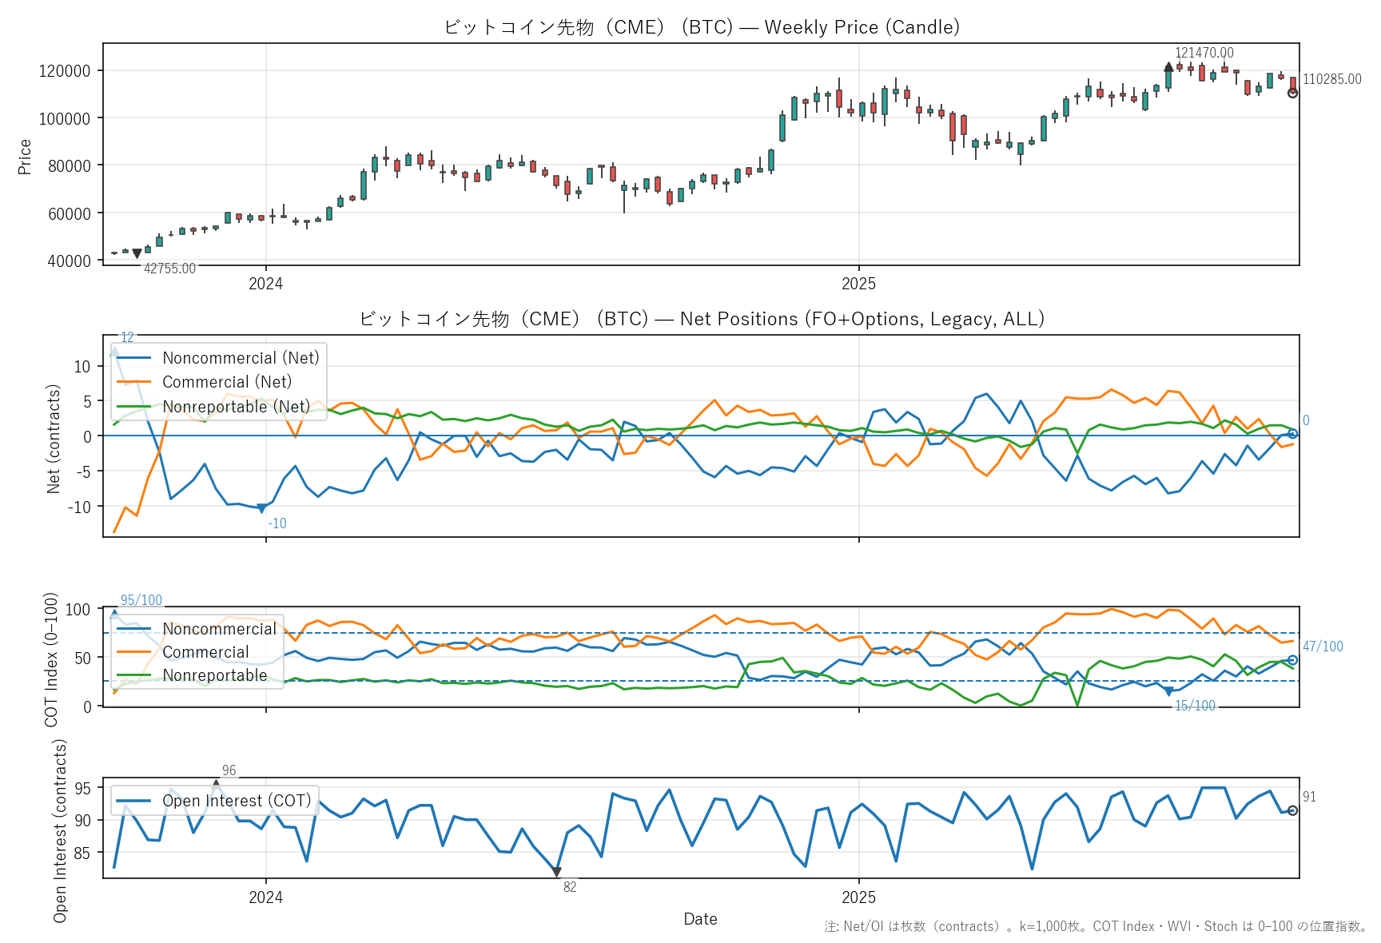This screenshot has width=1381, height=943.
Task: Click the Open Interest low triangle at 82
Action: (x=556, y=872)
